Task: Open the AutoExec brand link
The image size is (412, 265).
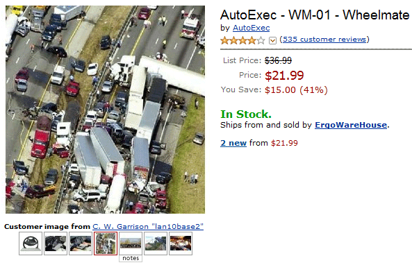Action: (251, 28)
